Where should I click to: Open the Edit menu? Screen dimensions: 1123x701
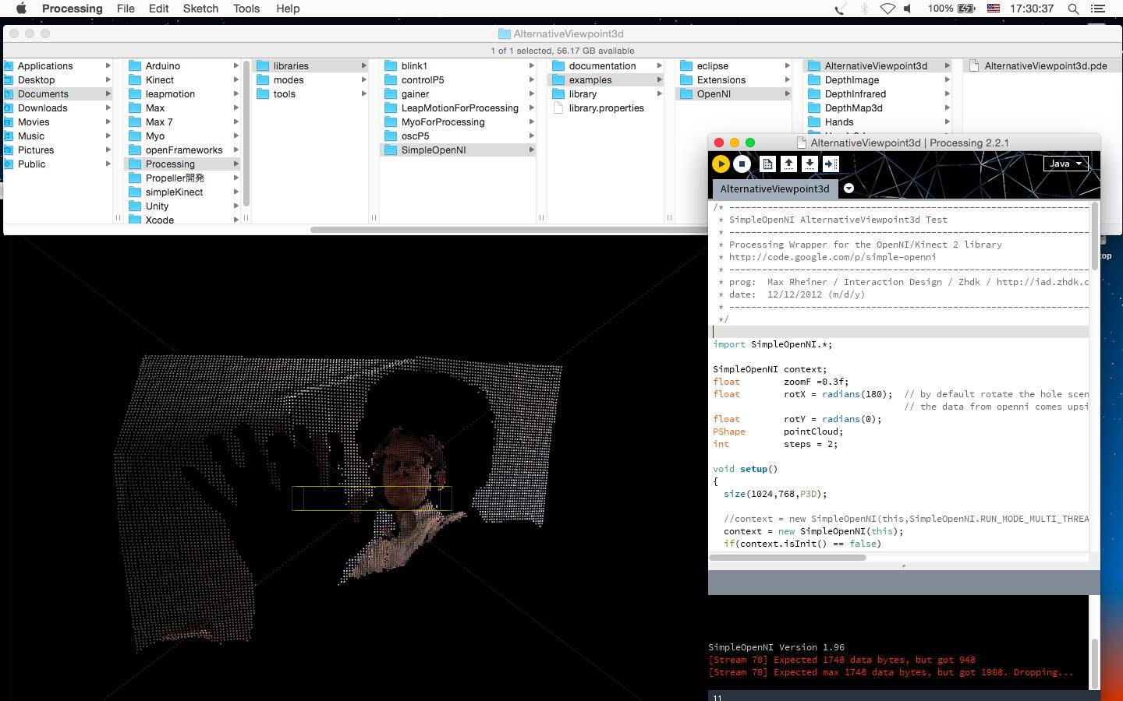pos(159,9)
